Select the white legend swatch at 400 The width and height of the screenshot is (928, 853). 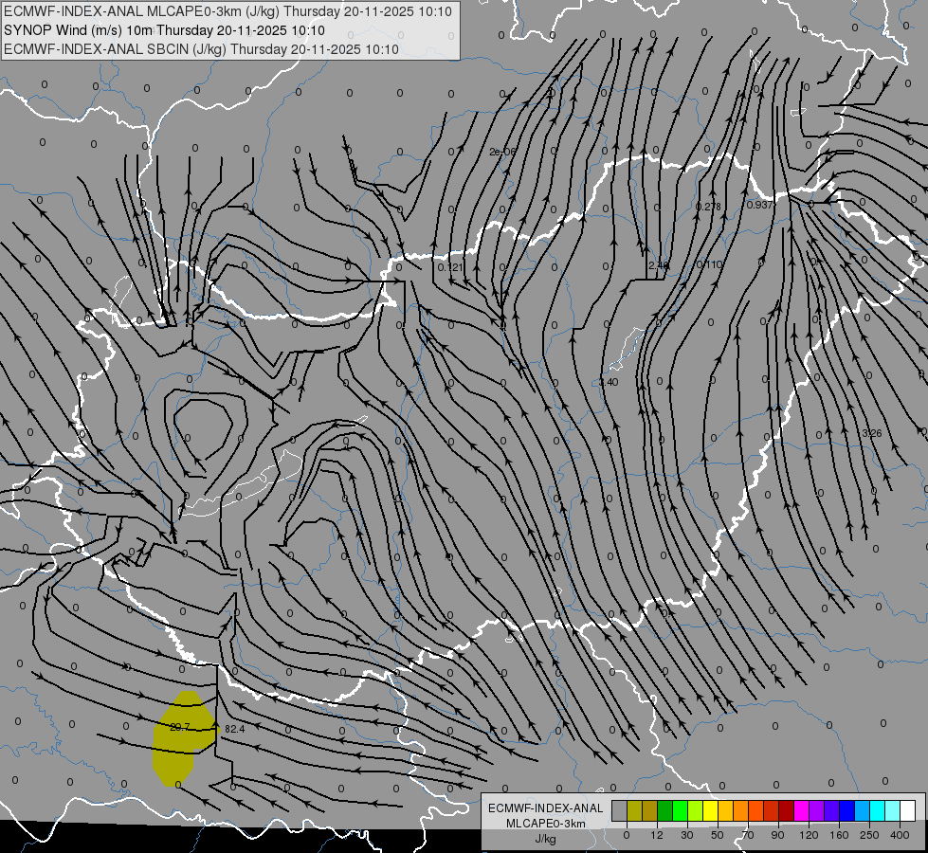tap(908, 810)
